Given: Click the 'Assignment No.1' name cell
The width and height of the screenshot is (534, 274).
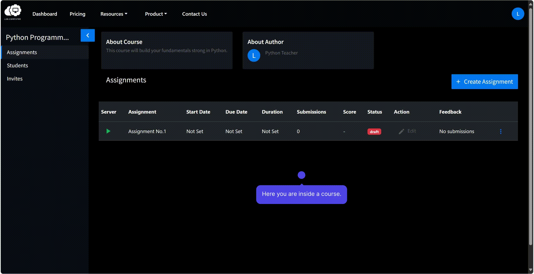Looking at the screenshot, I should tap(147, 131).
